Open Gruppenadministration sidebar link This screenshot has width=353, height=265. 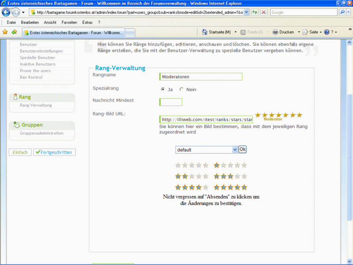coord(41,133)
